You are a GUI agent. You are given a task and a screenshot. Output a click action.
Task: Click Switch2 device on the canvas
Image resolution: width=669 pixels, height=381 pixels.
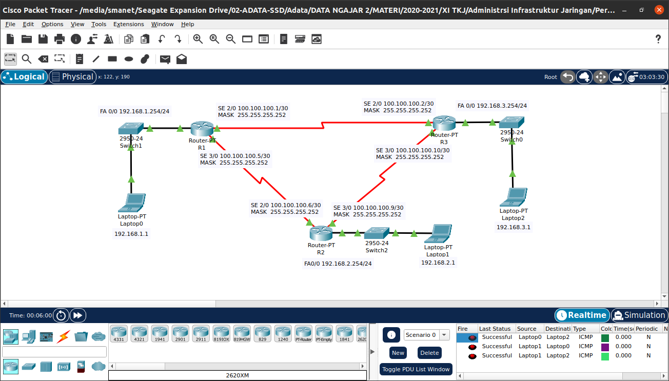(x=377, y=233)
